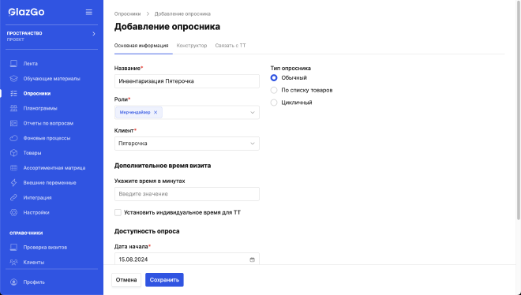Viewport: 521px width, 295px height.
Task: Enable Установить индивидуальное время для ТТ checkbox
Action: tap(118, 212)
